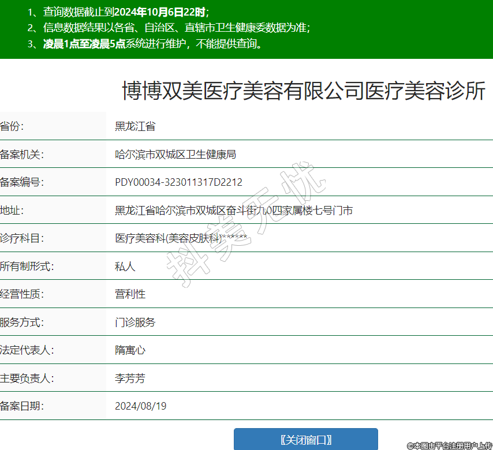Click the clinic name heading 博博双美医疗美容有限公司
The width and height of the screenshot is (493, 450).
coord(304,91)
